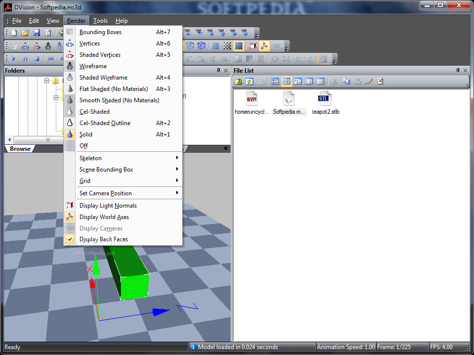The height and width of the screenshot is (355, 474).
Task: Expand the Grid submenu
Action: tap(123, 181)
